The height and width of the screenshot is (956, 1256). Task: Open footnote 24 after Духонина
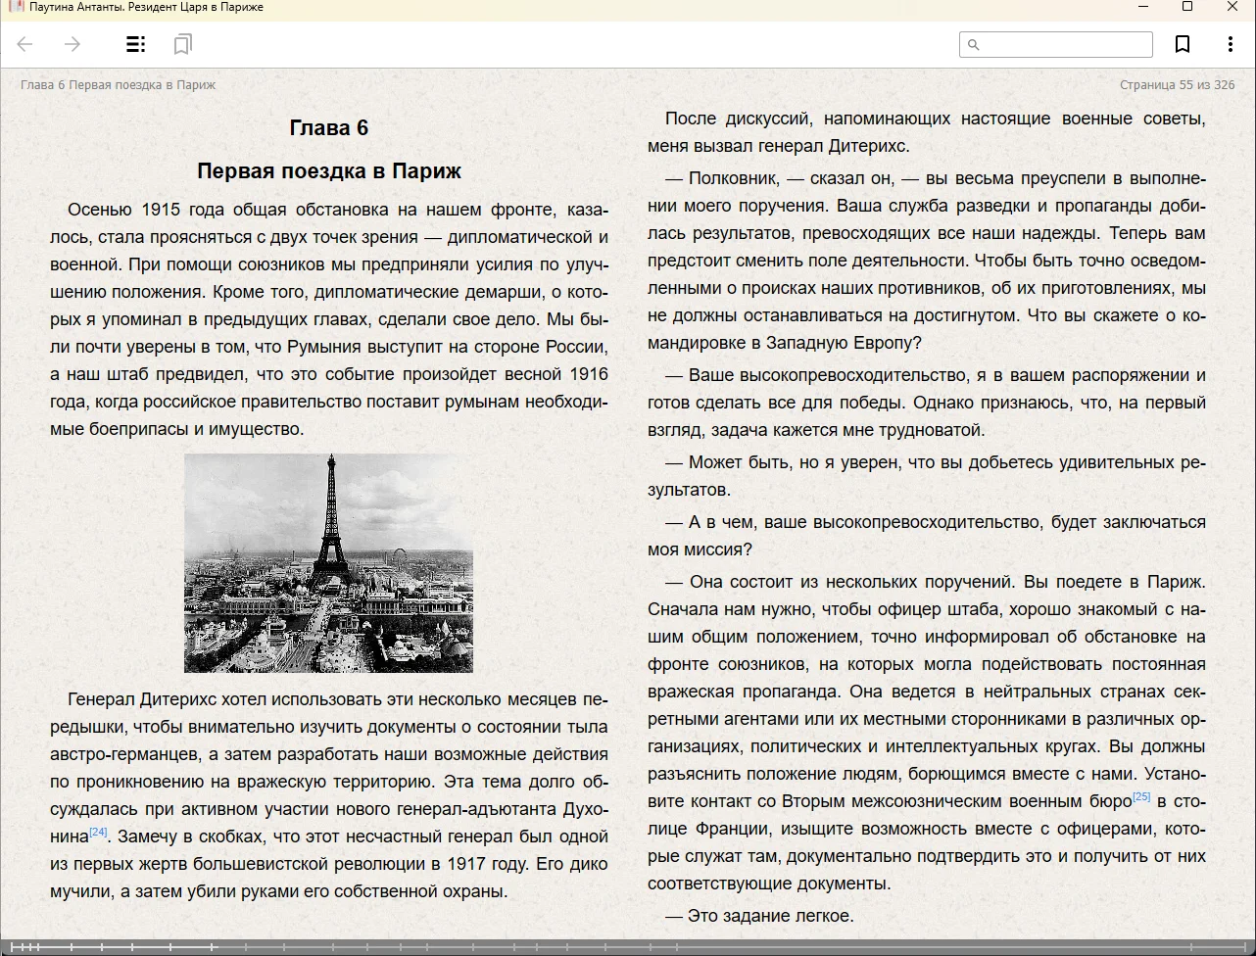pyautogui.click(x=98, y=833)
